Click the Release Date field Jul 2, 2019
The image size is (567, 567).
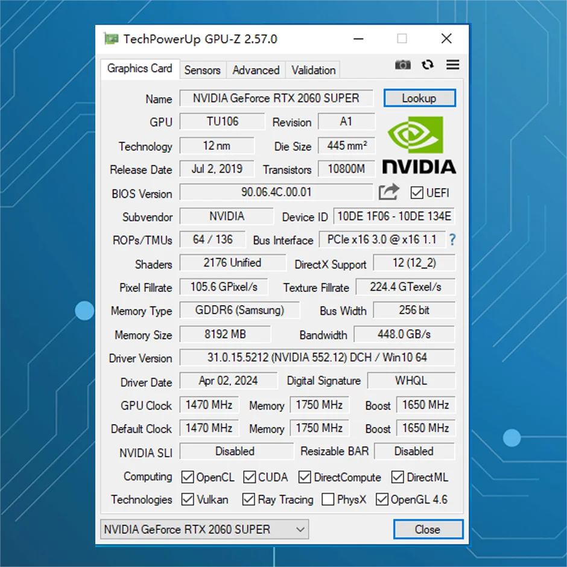click(217, 169)
